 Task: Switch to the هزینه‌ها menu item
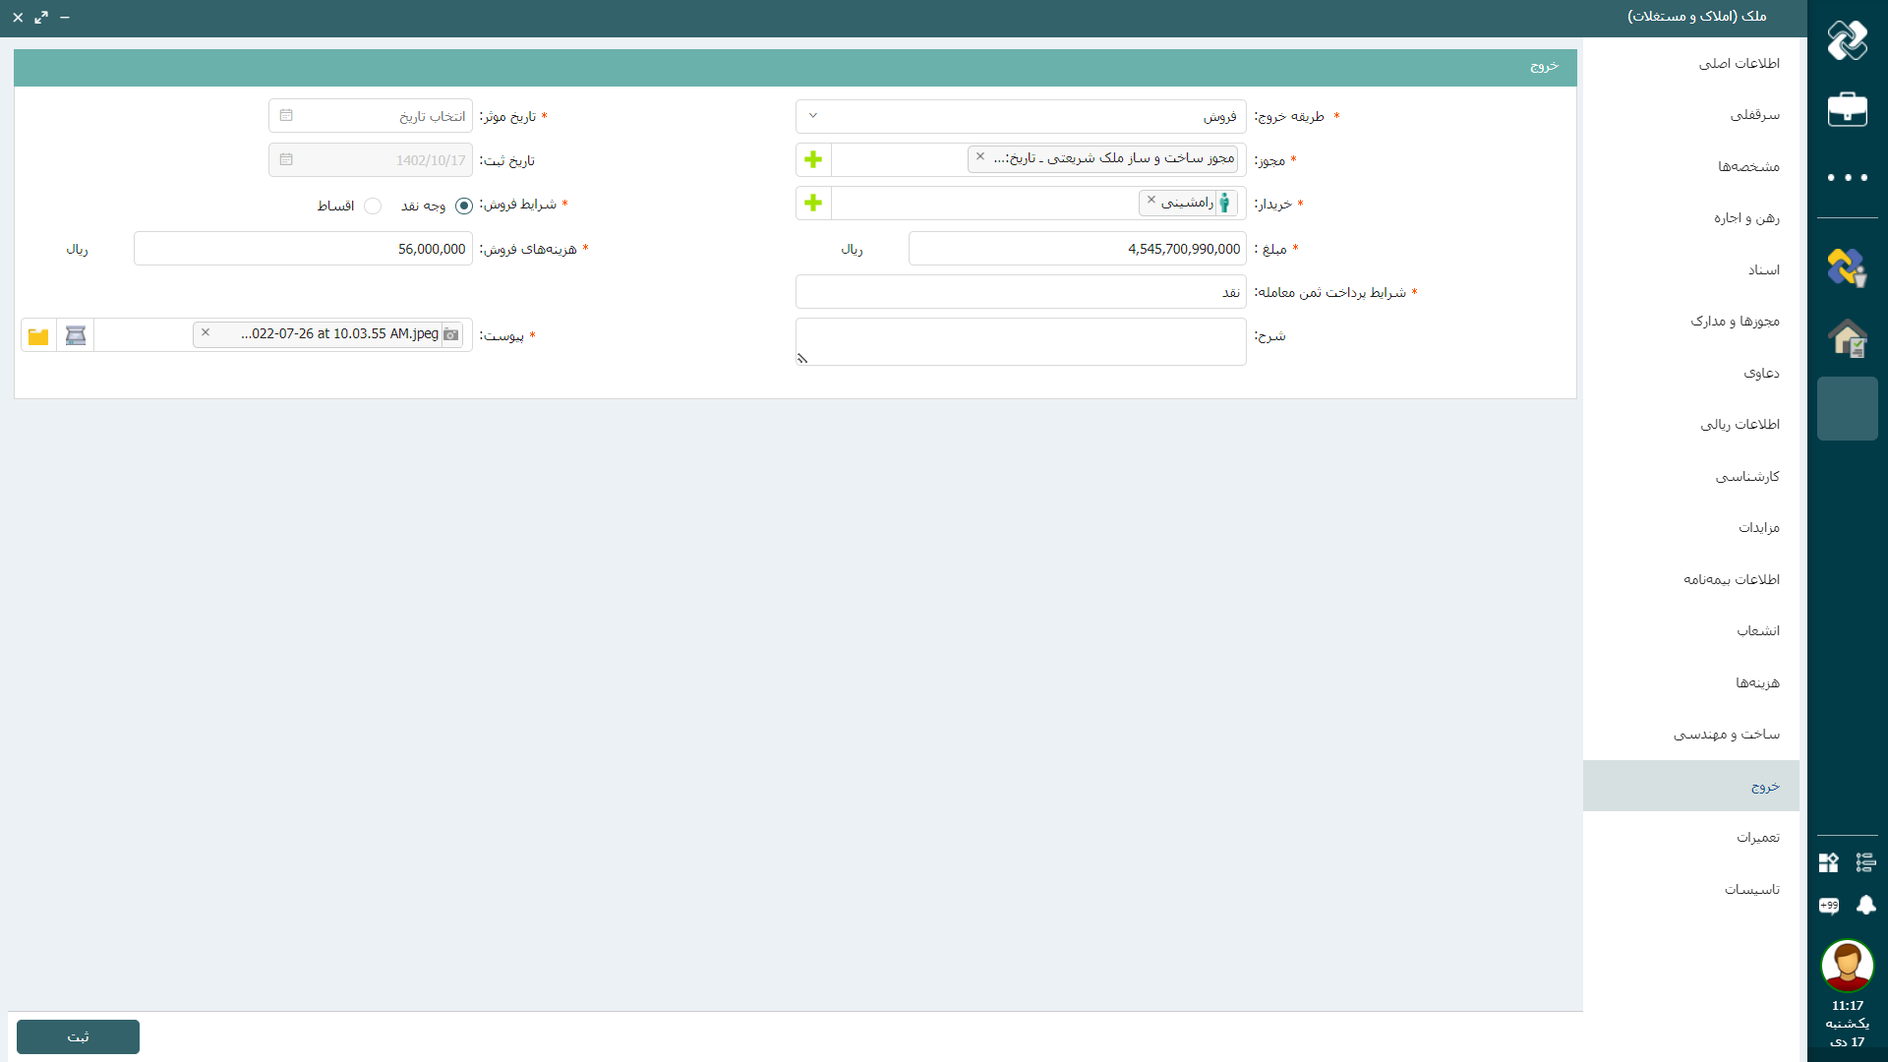pyautogui.click(x=1756, y=682)
